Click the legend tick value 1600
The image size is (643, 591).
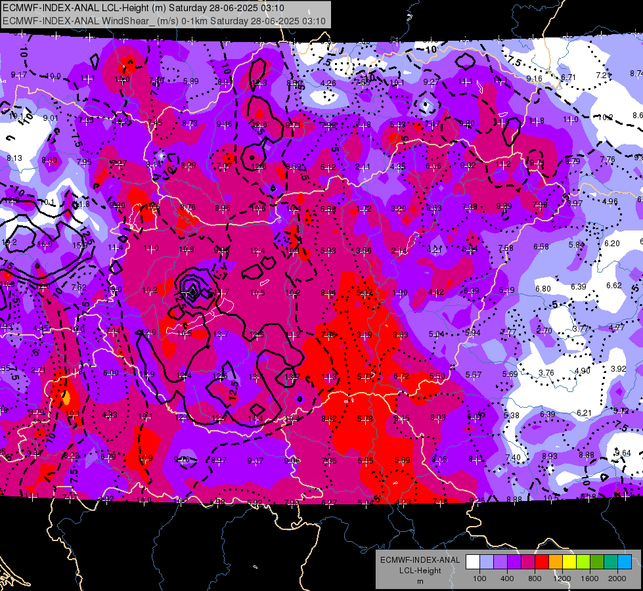click(x=589, y=579)
